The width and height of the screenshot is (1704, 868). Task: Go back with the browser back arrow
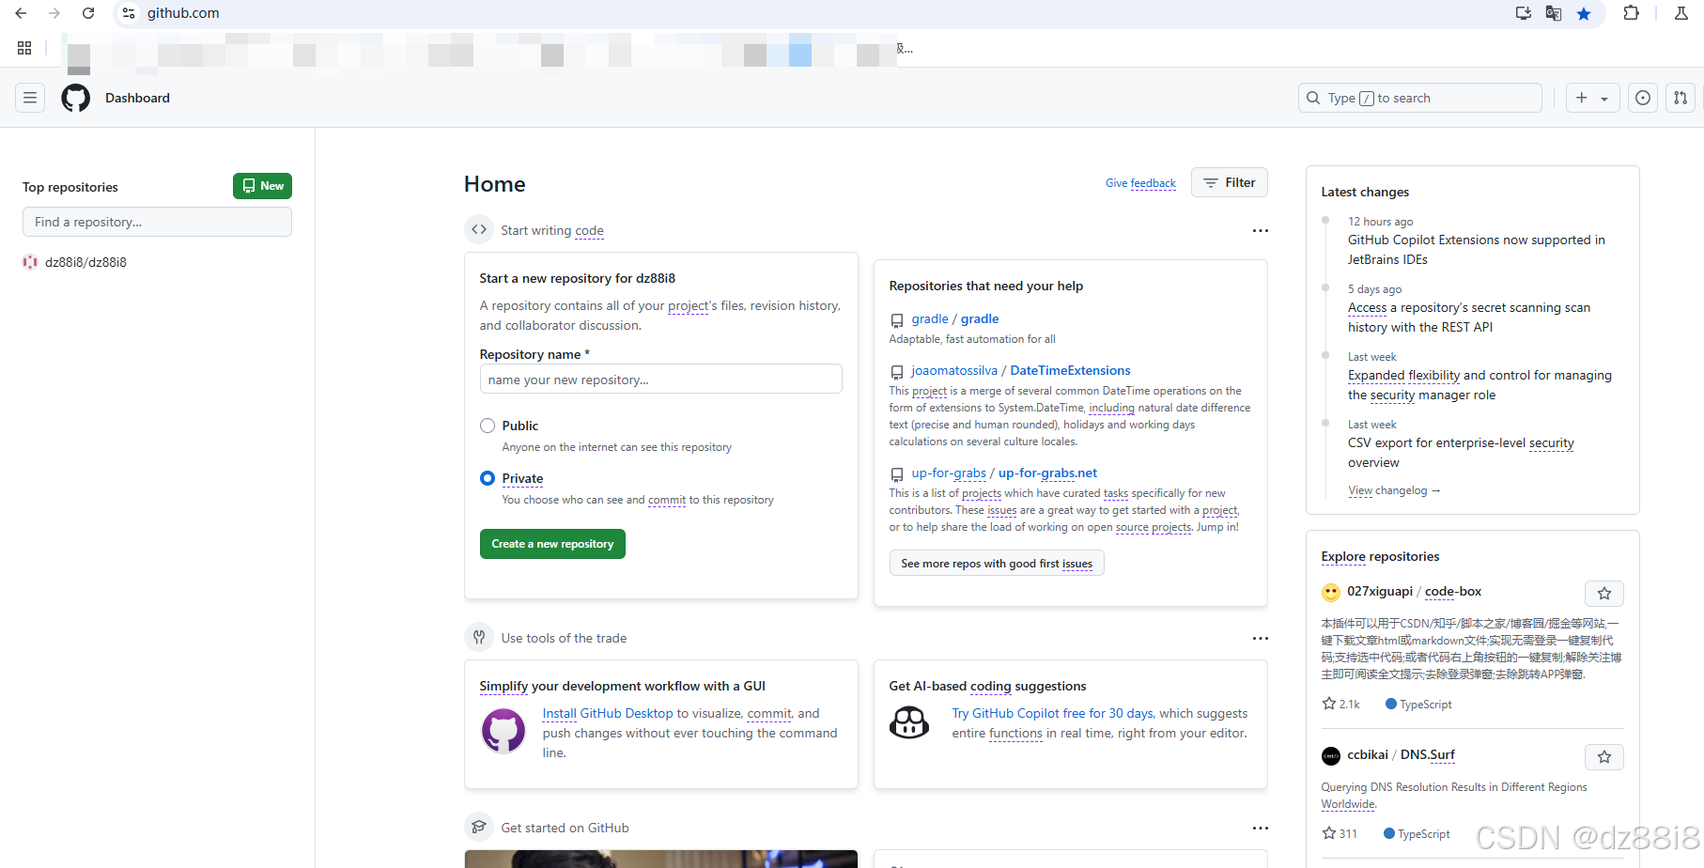(x=21, y=13)
